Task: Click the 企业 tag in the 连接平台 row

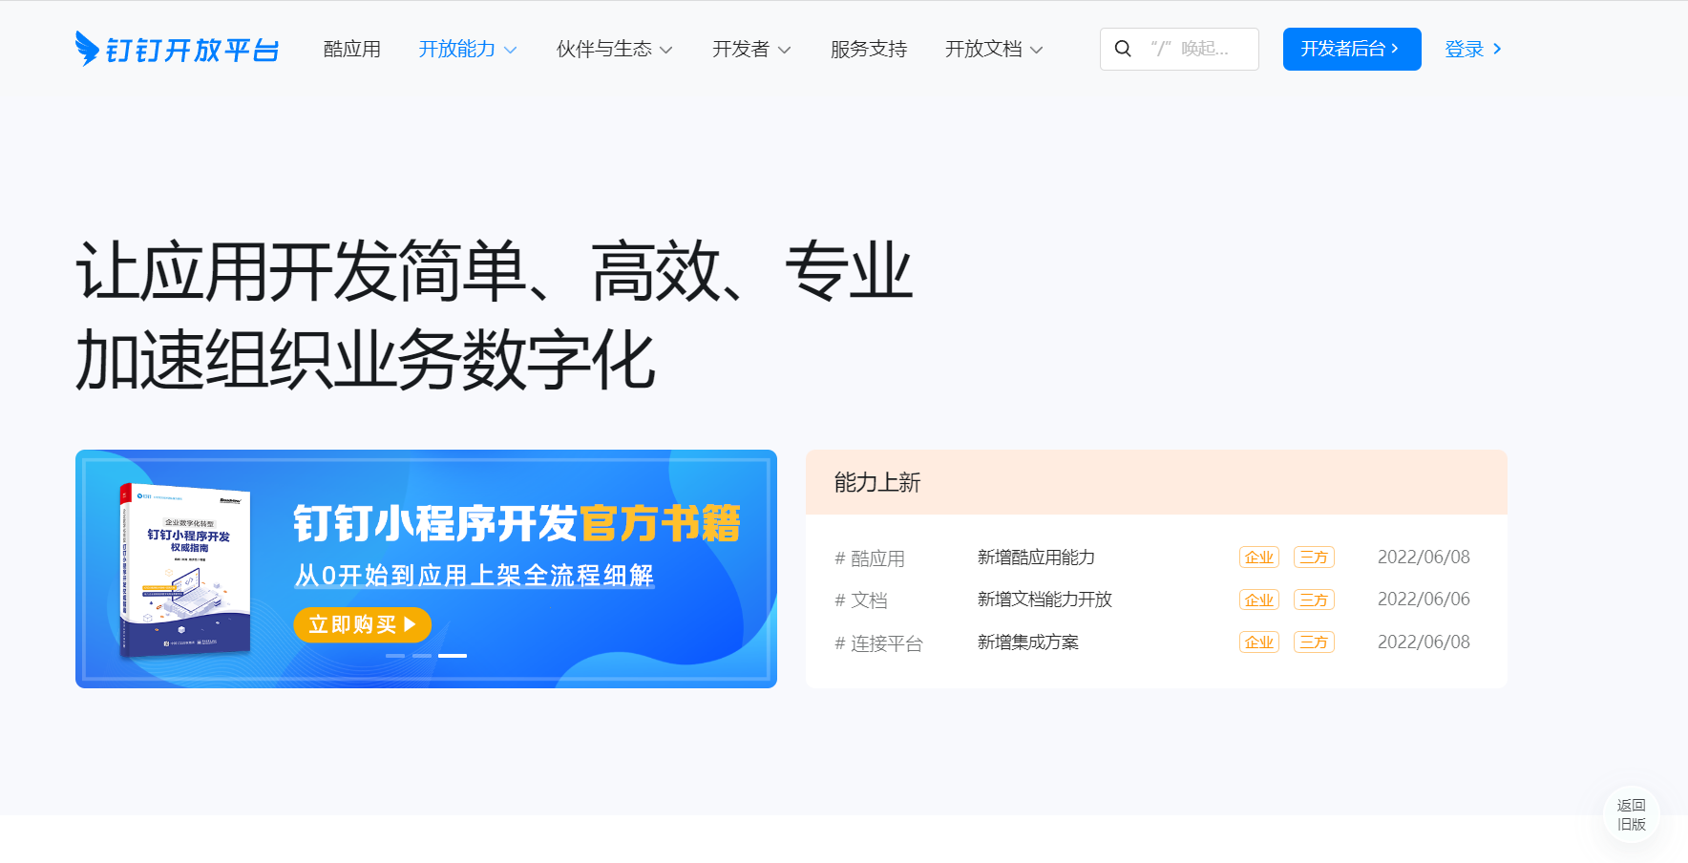Action: 1259,642
